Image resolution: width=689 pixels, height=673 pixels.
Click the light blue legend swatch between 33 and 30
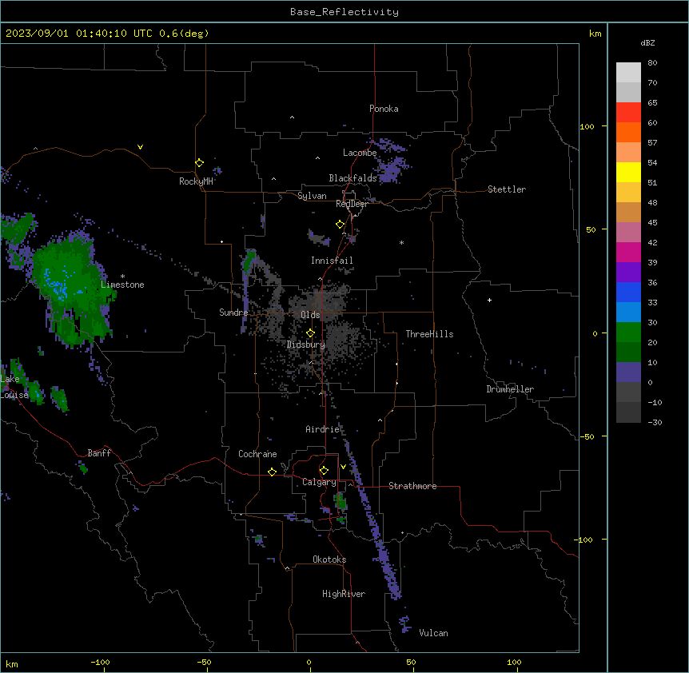[628, 313]
